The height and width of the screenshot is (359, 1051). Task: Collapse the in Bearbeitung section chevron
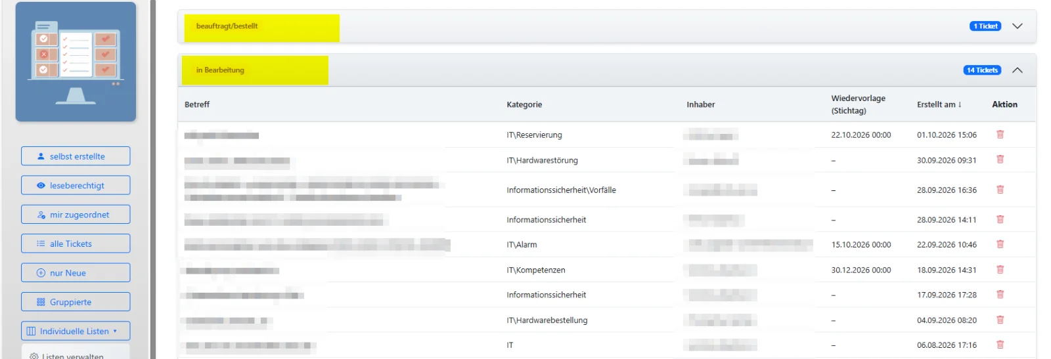pyautogui.click(x=1017, y=70)
